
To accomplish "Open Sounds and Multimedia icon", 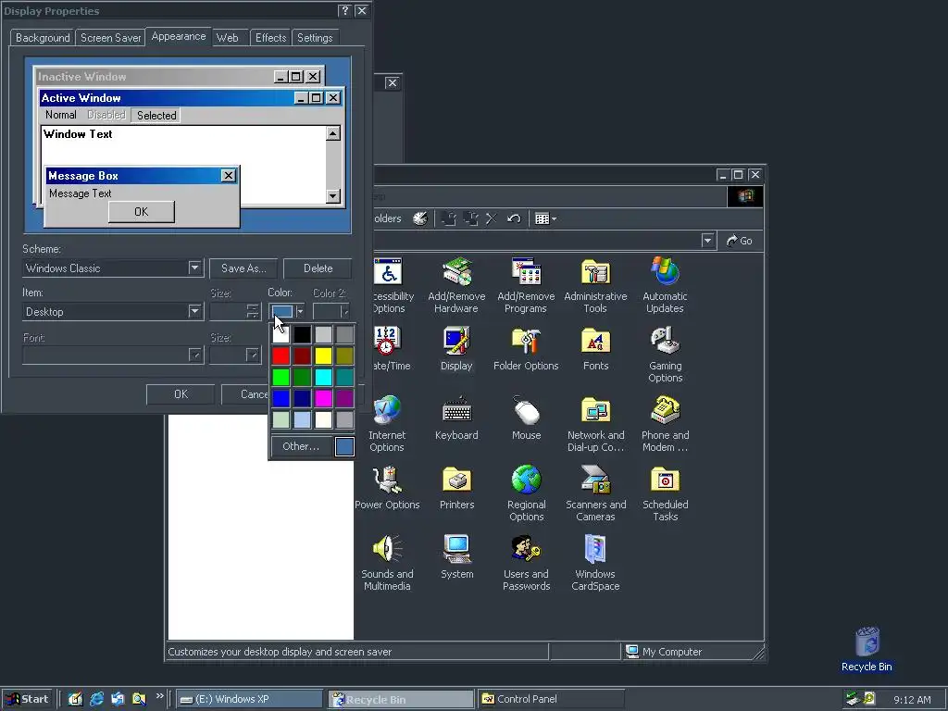I will pos(387,563).
